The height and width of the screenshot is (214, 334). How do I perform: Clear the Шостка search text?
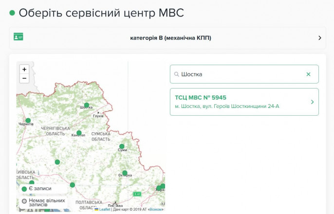[x=308, y=74]
